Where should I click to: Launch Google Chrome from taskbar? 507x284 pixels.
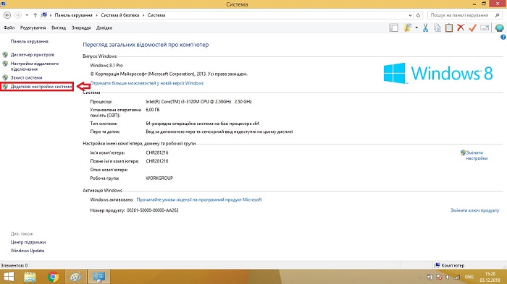pyautogui.click(x=53, y=277)
